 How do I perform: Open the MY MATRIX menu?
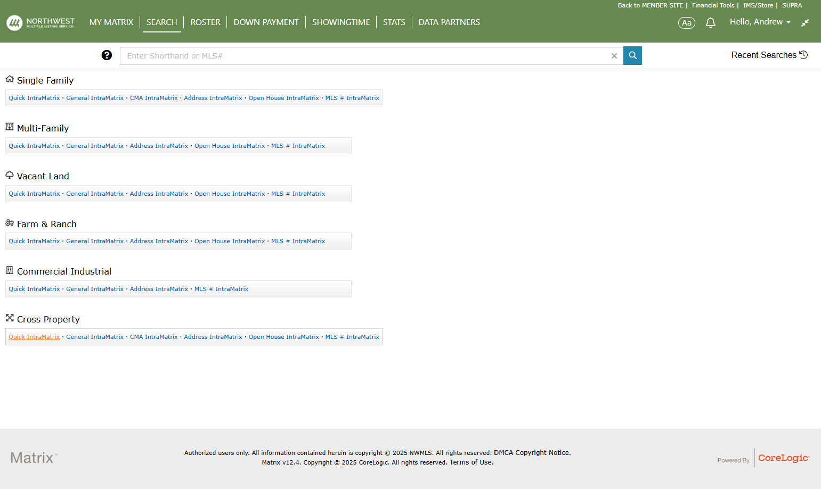pos(111,22)
